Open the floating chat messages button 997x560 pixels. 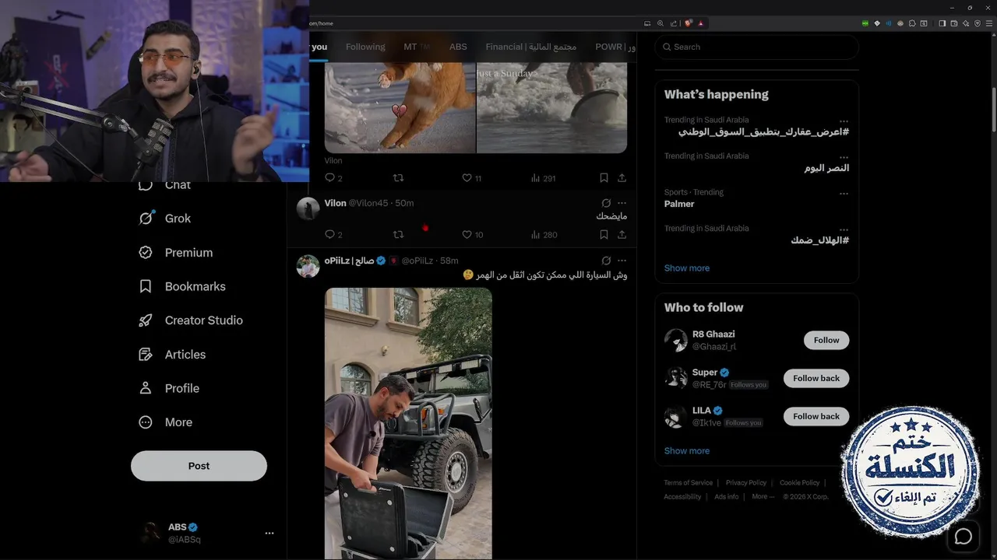tap(964, 537)
